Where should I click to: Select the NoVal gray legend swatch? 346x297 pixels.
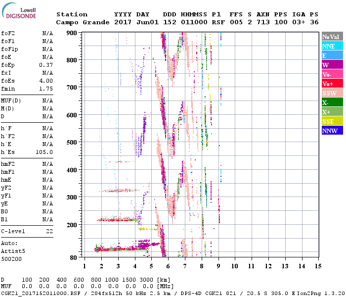tap(332, 37)
